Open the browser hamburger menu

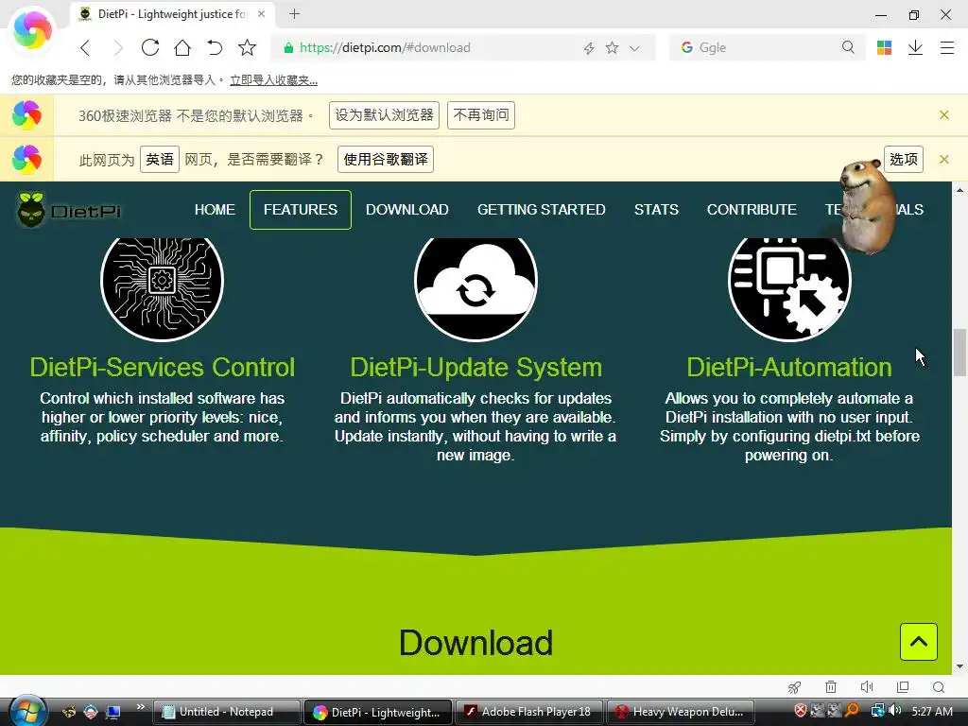pos(947,47)
